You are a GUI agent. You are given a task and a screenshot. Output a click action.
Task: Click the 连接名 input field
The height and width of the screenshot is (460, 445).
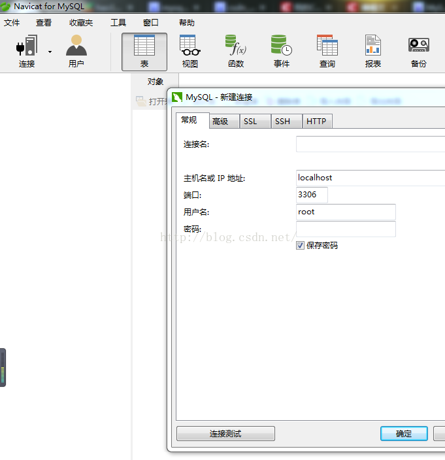point(371,144)
